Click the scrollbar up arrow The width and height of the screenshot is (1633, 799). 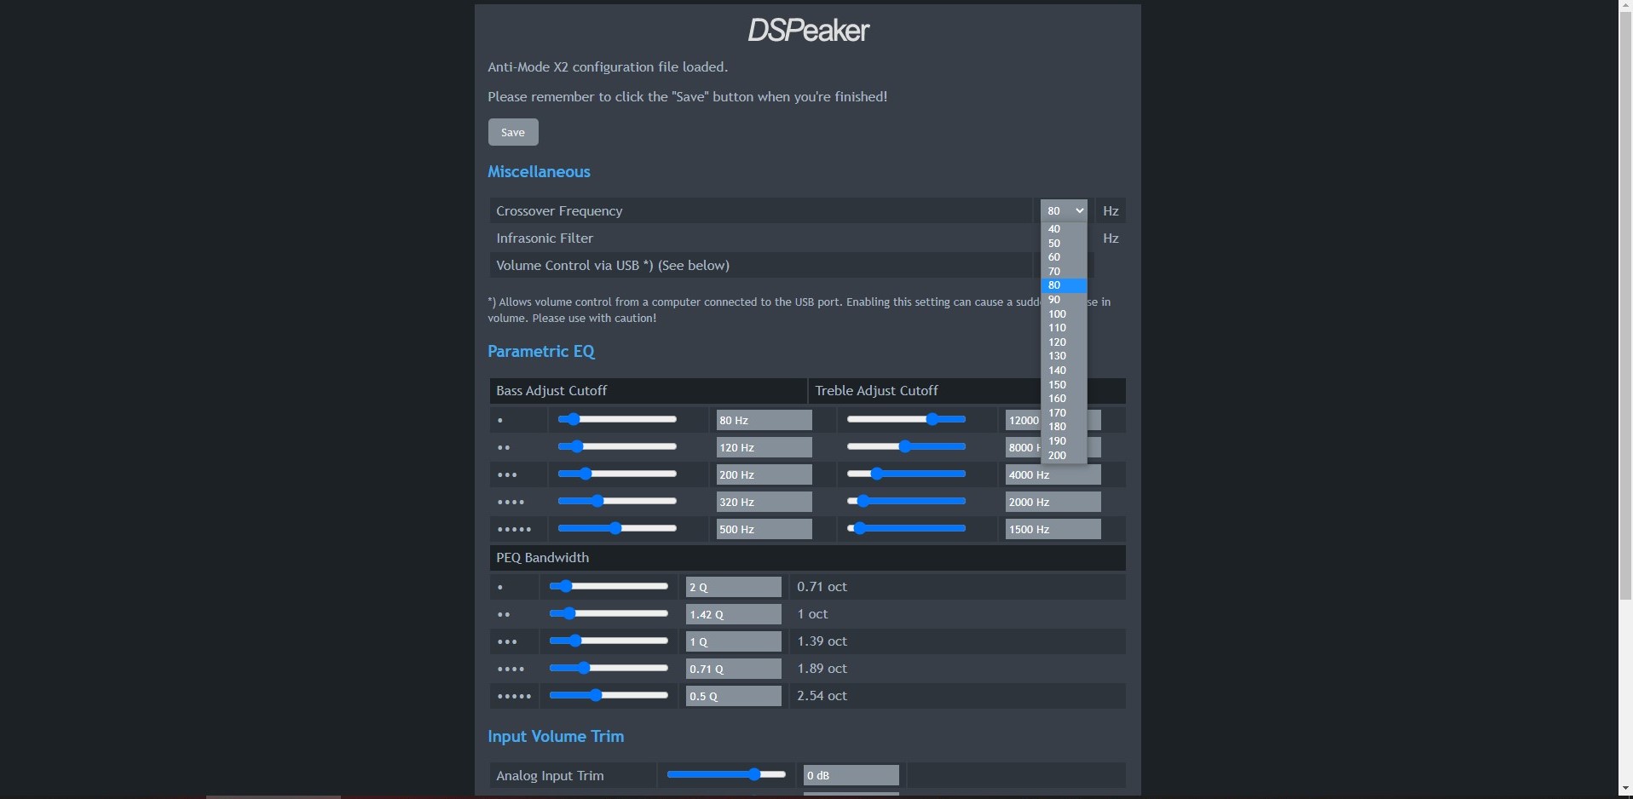click(1625, 7)
